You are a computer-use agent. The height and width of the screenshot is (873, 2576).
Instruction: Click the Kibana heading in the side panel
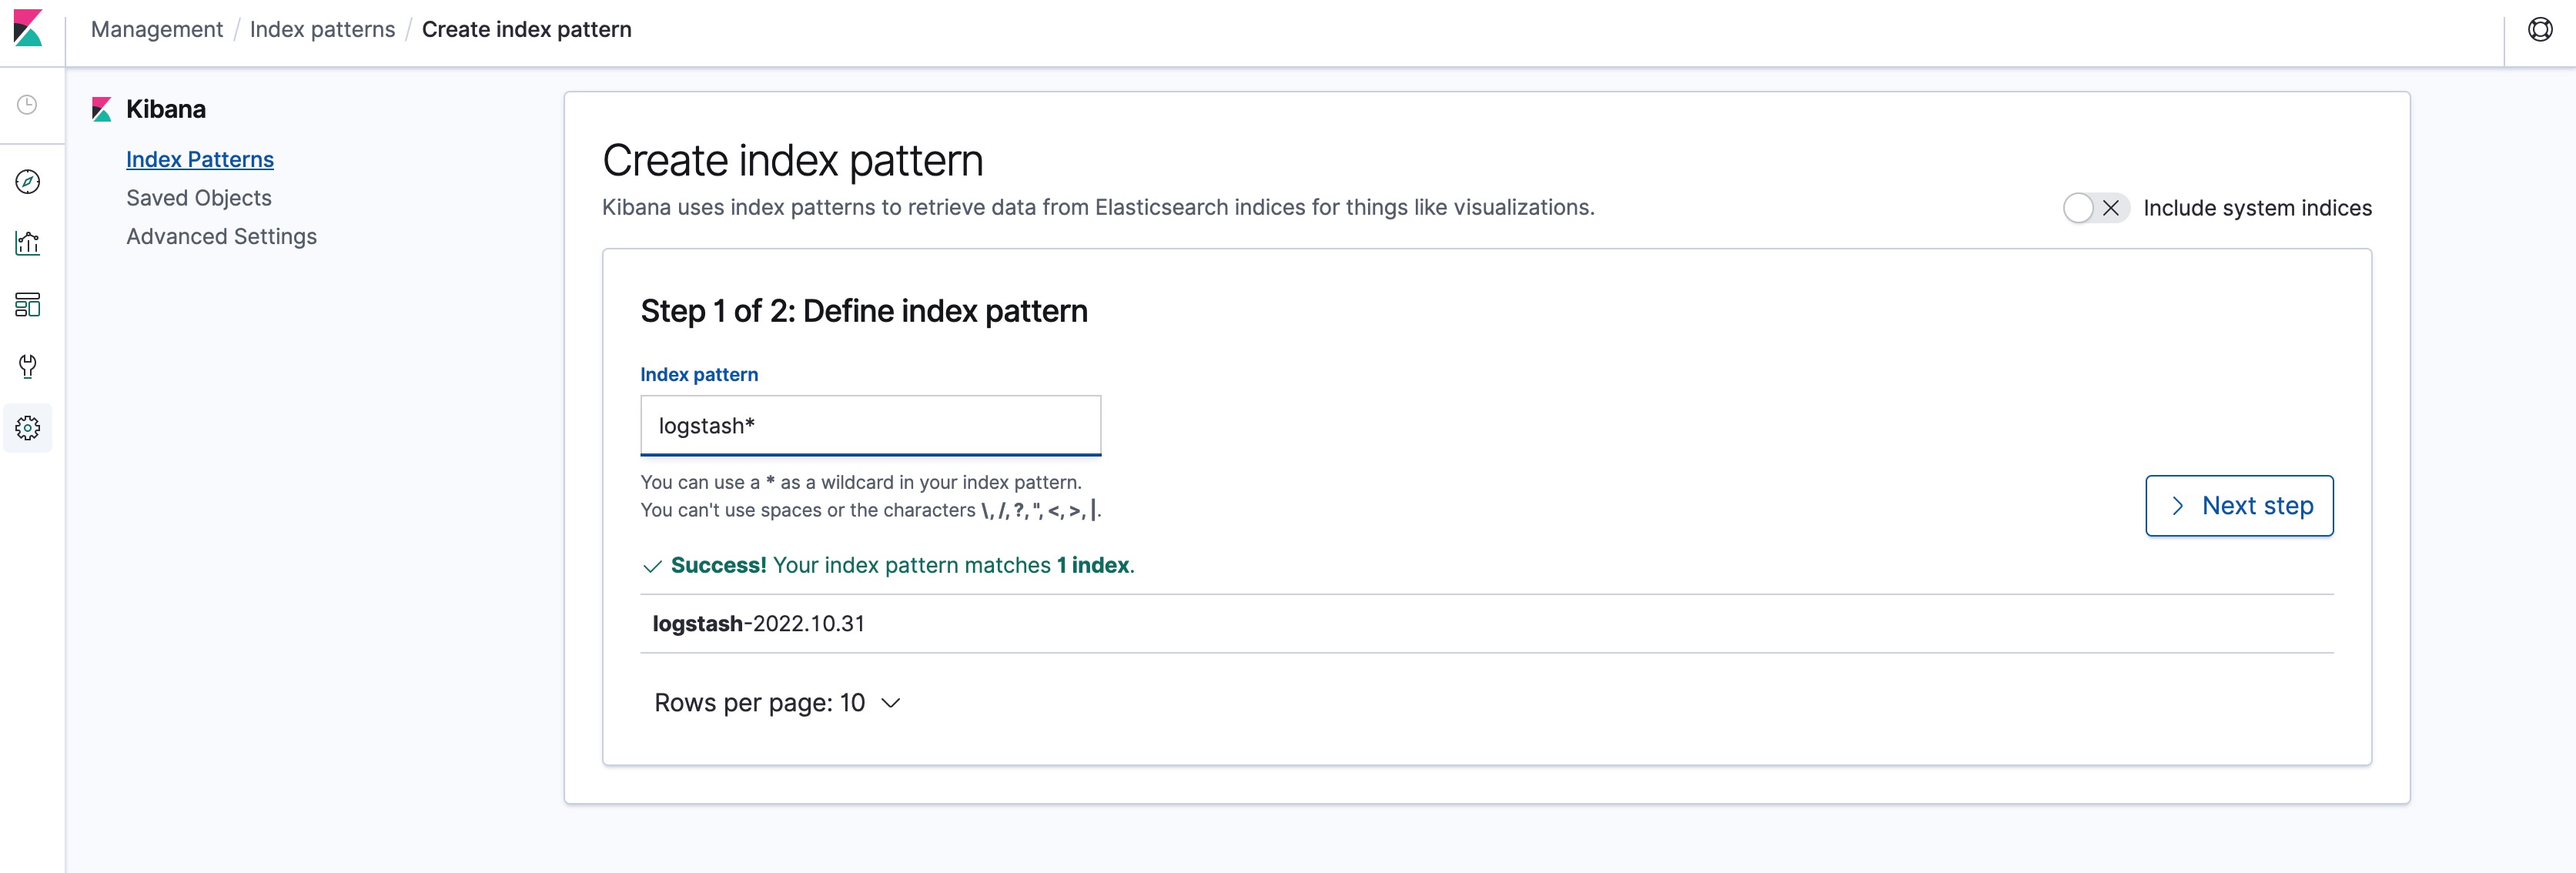tap(166, 109)
